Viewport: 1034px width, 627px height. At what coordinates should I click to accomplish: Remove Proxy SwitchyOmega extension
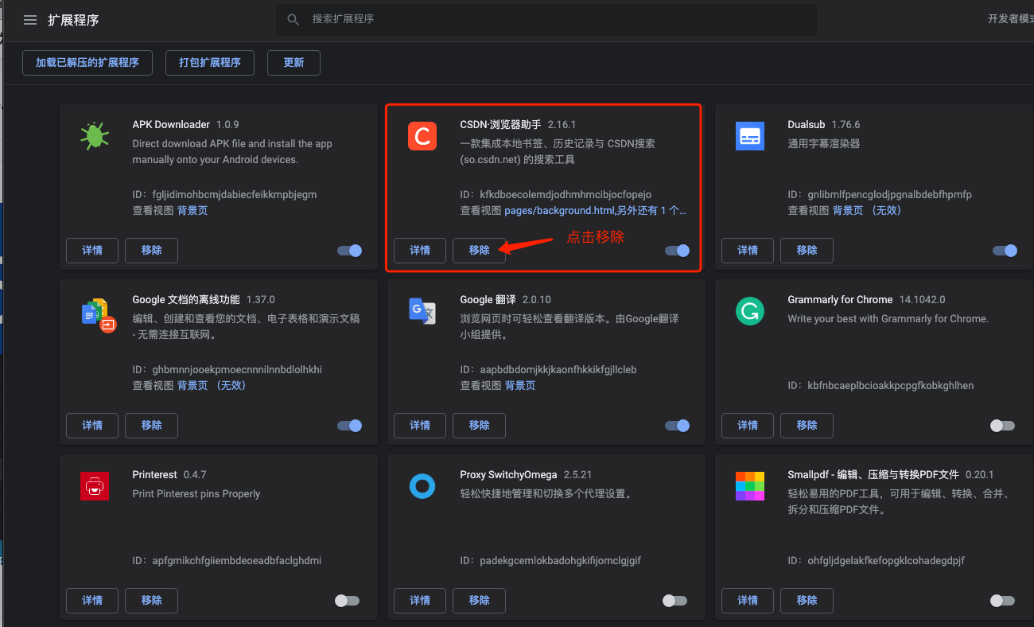(x=479, y=600)
